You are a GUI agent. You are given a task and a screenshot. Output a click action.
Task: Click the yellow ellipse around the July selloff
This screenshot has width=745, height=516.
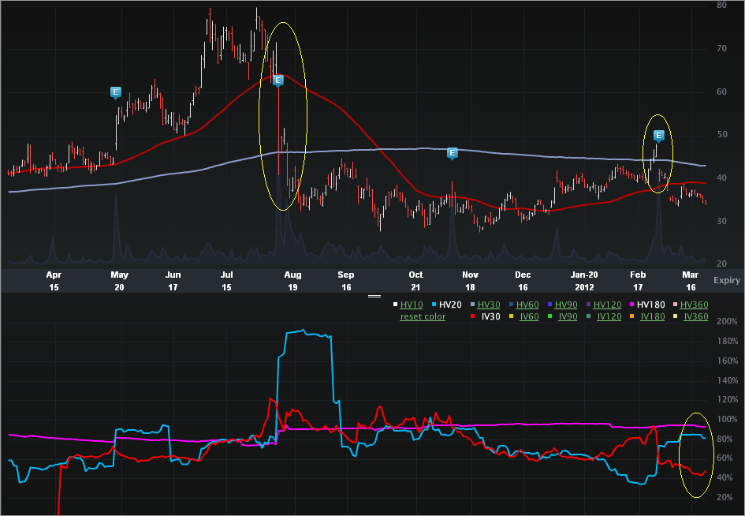(283, 117)
